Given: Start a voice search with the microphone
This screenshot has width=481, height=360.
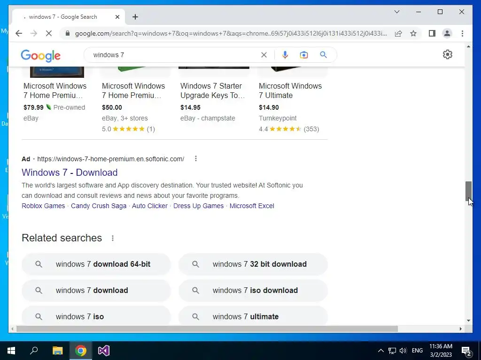Looking at the screenshot, I should tap(285, 55).
